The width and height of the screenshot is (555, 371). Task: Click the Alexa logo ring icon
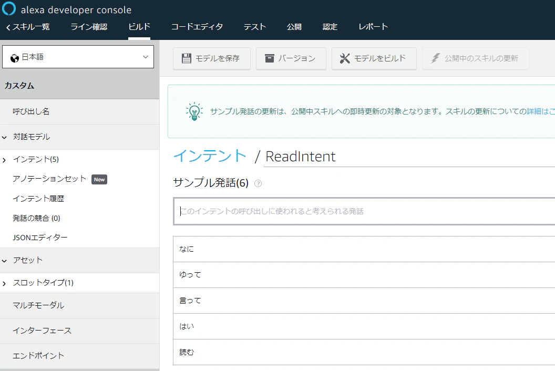click(x=9, y=8)
